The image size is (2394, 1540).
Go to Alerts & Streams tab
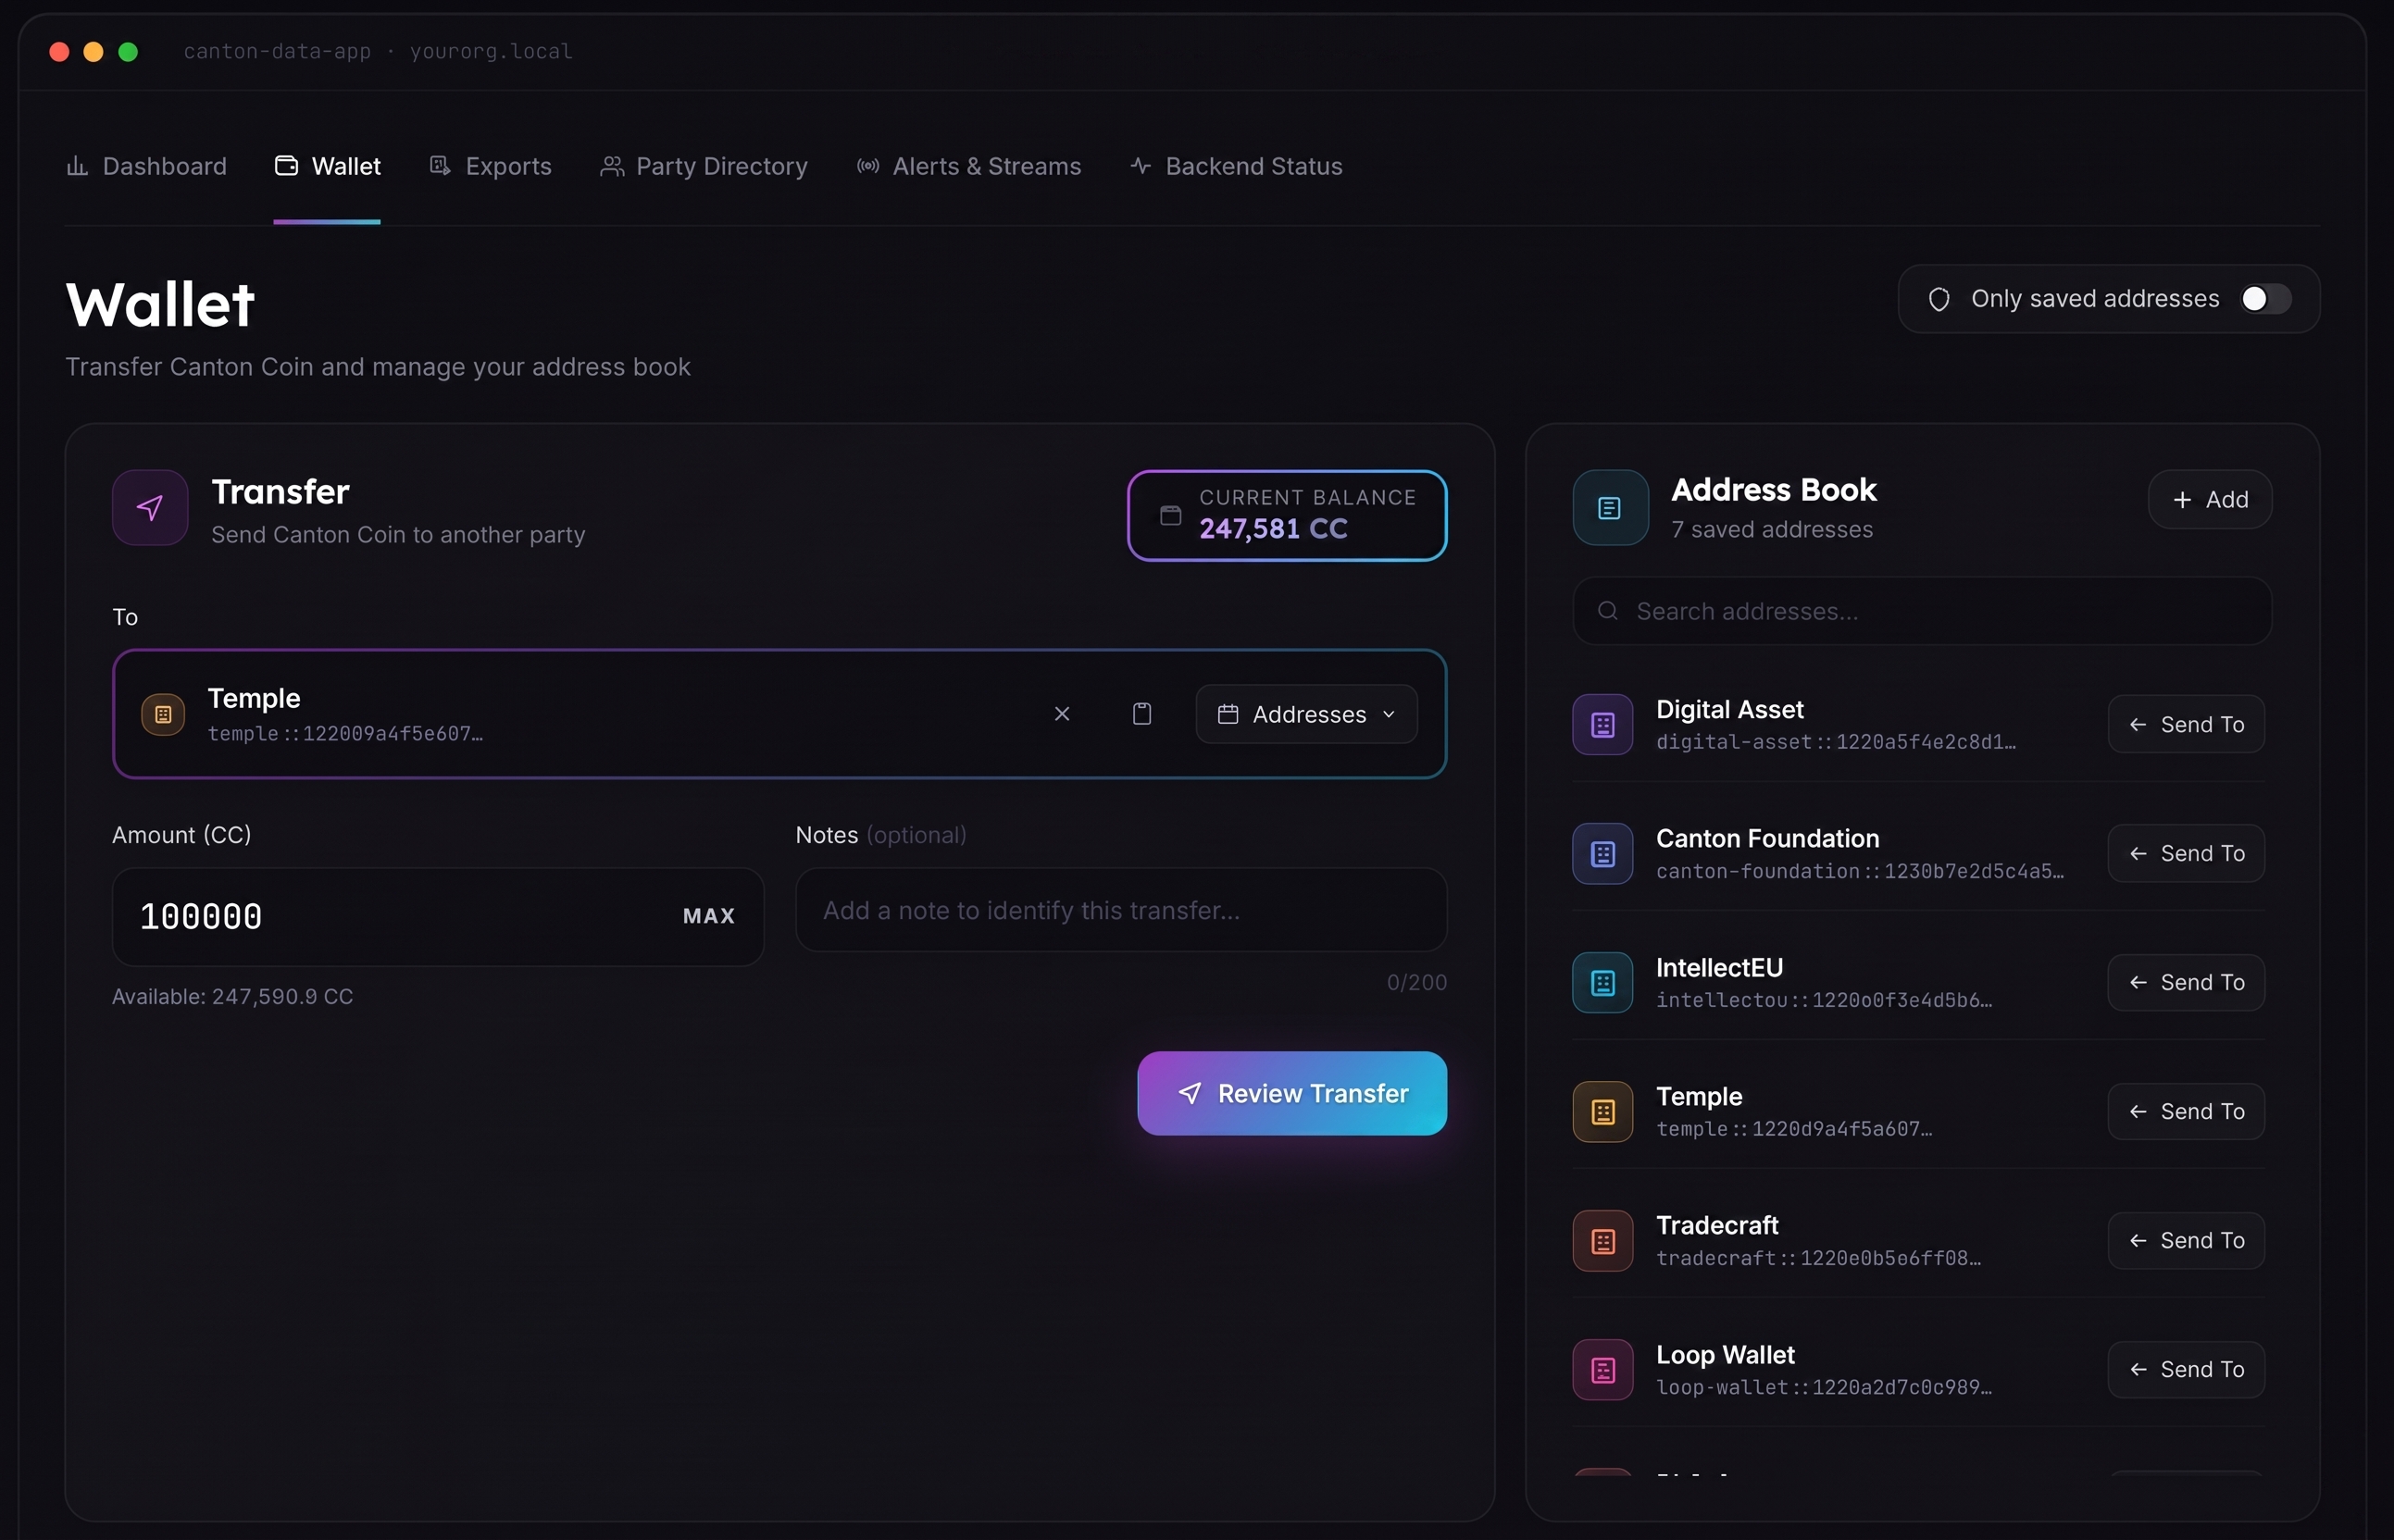pyautogui.click(x=968, y=166)
